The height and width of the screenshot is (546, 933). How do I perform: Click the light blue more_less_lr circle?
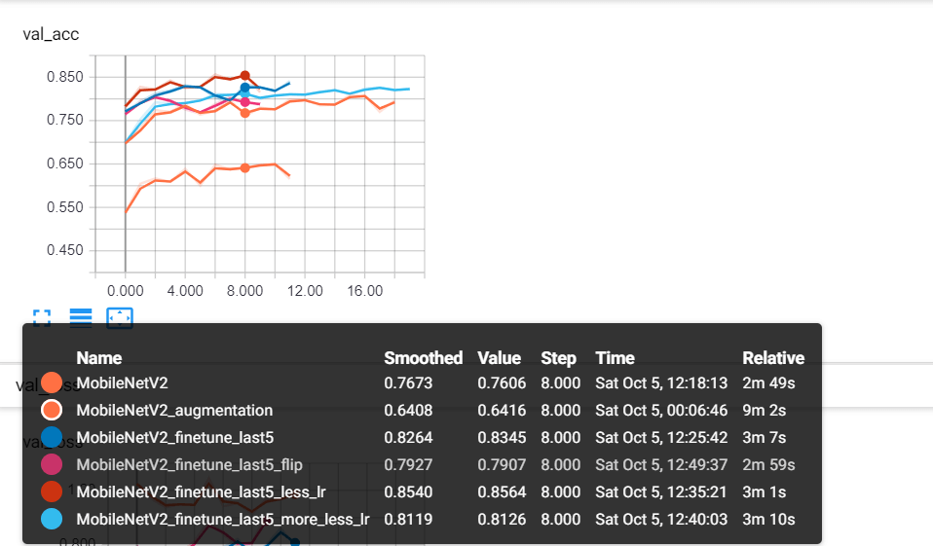52,519
